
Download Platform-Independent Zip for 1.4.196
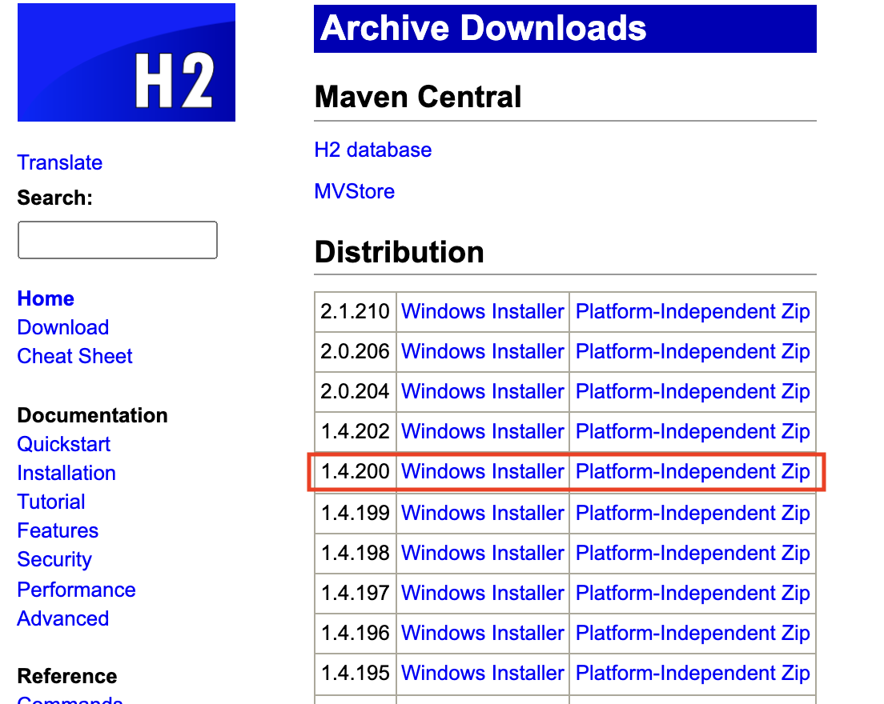pyautogui.click(x=693, y=633)
